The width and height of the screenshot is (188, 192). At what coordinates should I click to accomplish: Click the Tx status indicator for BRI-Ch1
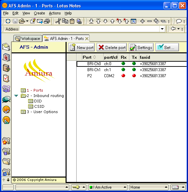pyautogui.click(x=134, y=69)
